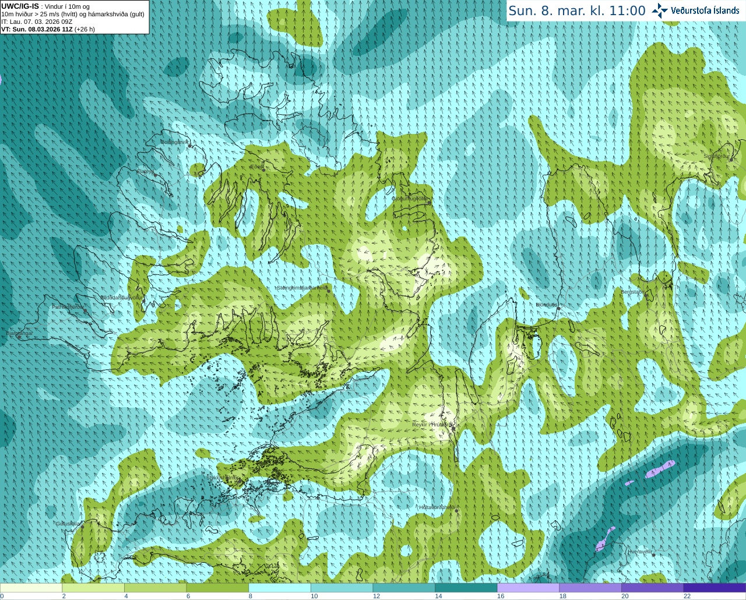Click the legend value label '2'
This screenshot has width=746, height=600.
pyautogui.click(x=64, y=596)
